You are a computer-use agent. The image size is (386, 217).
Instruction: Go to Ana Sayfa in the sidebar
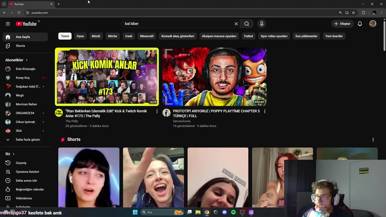pos(25,37)
